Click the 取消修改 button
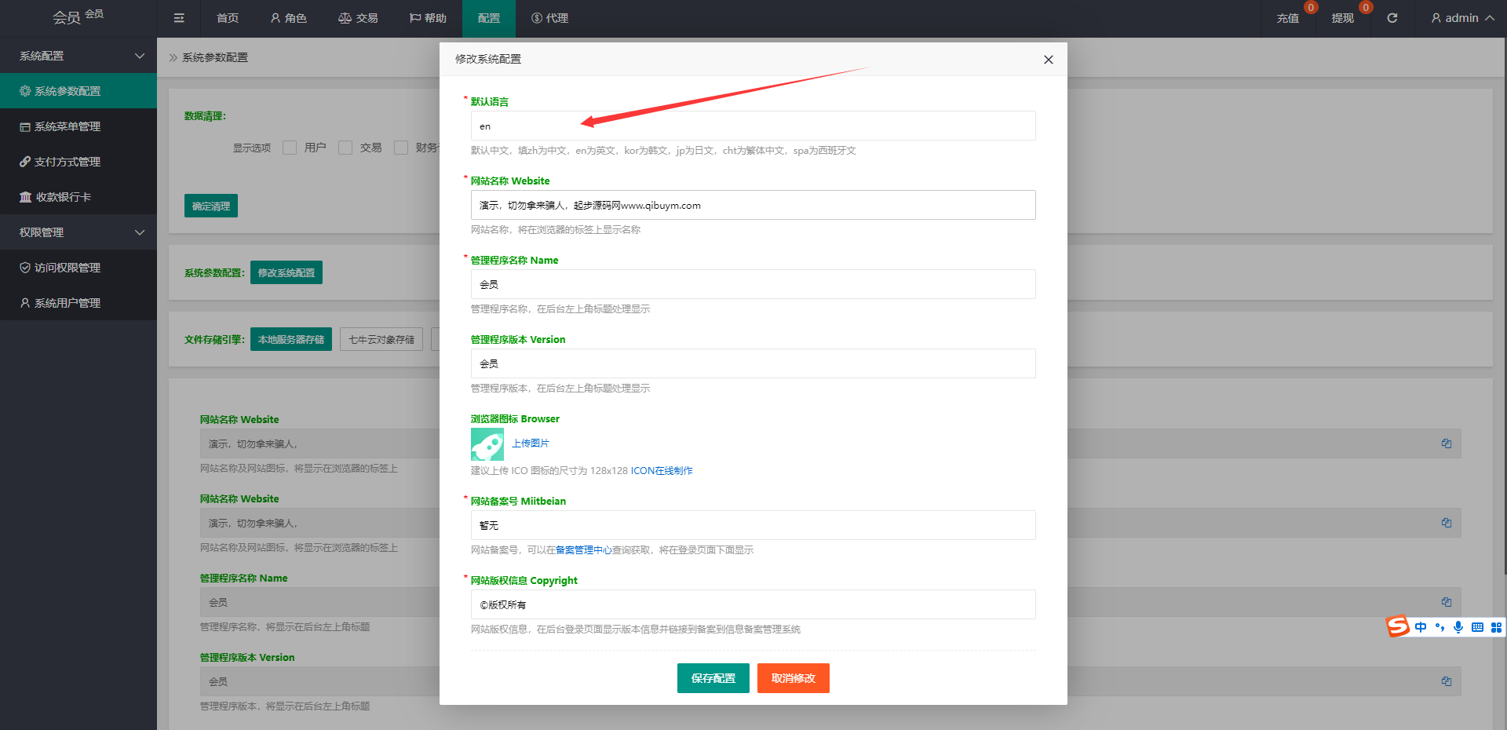The width and height of the screenshot is (1507, 730). (794, 678)
